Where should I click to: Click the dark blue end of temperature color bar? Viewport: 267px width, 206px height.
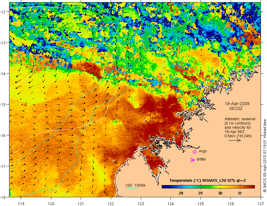[165, 187]
